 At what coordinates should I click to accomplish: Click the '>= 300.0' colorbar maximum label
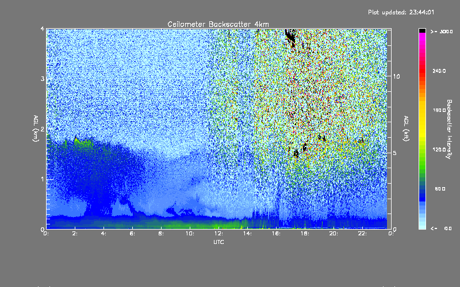click(442, 32)
